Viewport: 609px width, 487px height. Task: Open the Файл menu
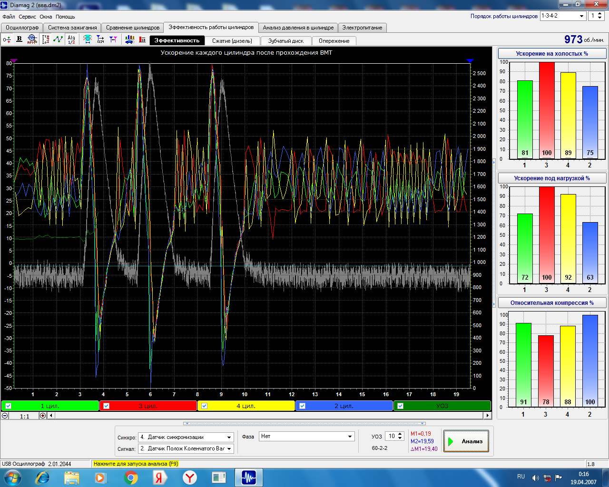pyautogui.click(x=9, y=17)
